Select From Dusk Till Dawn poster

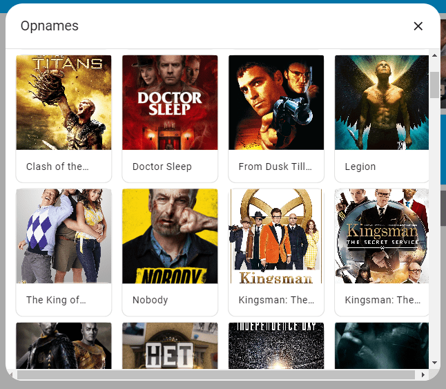(276, 102)
